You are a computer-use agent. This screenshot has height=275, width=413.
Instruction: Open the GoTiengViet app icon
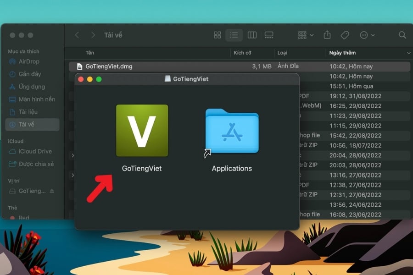(x=142, y=131)
